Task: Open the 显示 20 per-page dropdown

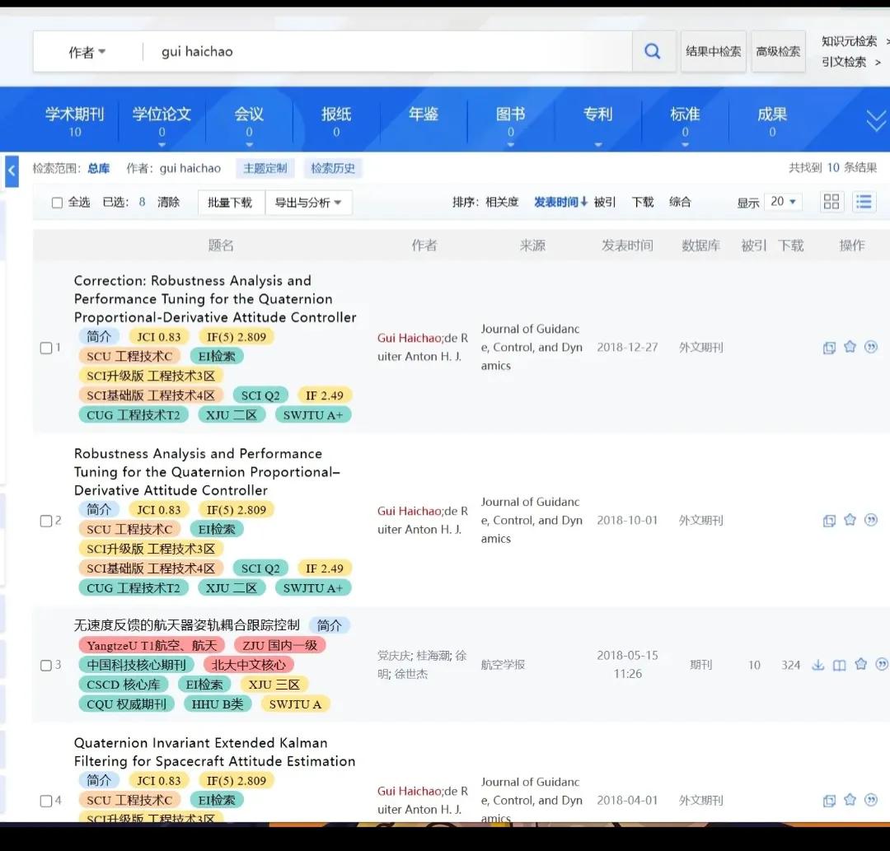Action: tap(783, 202)
